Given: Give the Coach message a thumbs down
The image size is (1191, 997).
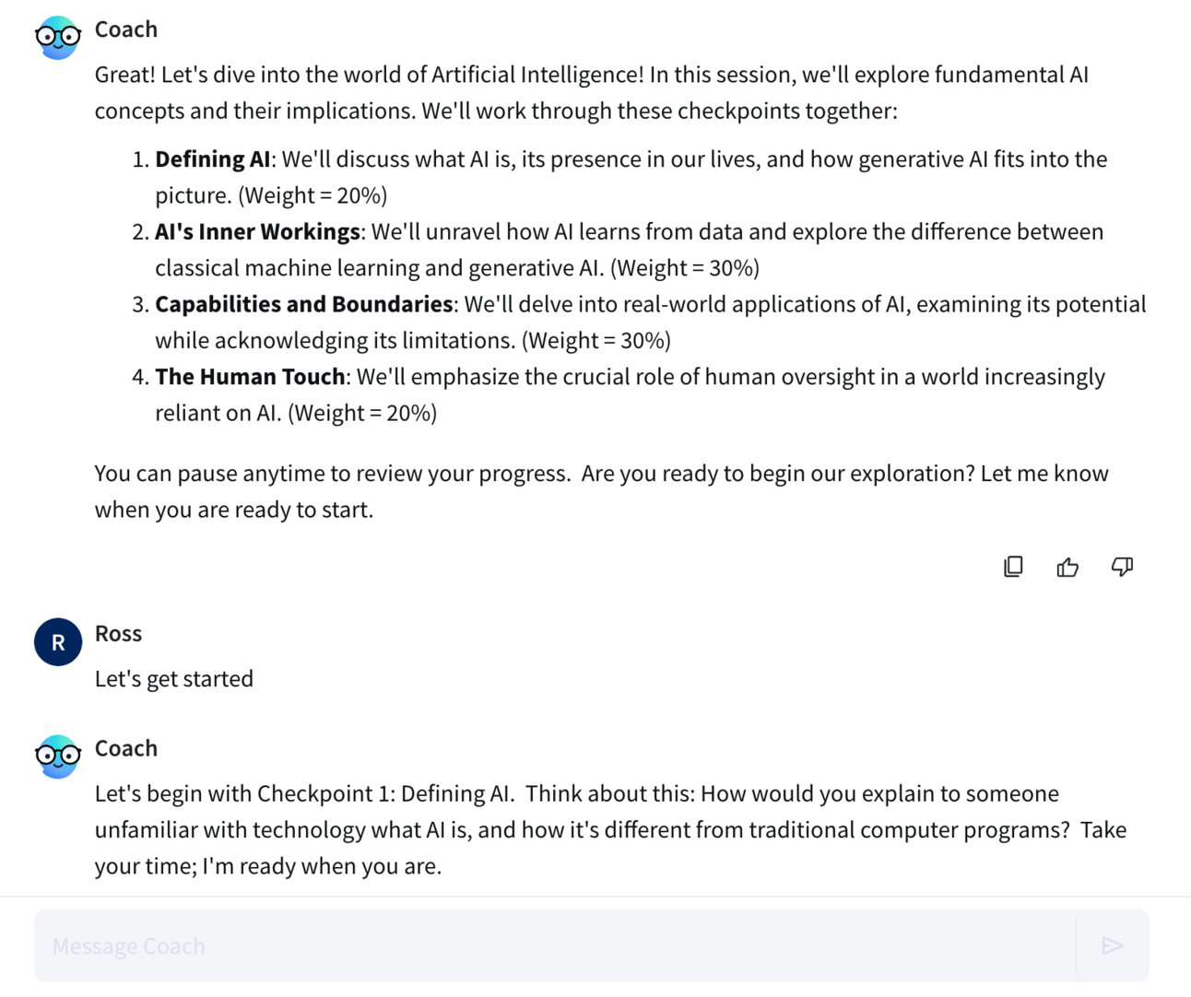Looking at the screenshot, I should [1122, 567].
